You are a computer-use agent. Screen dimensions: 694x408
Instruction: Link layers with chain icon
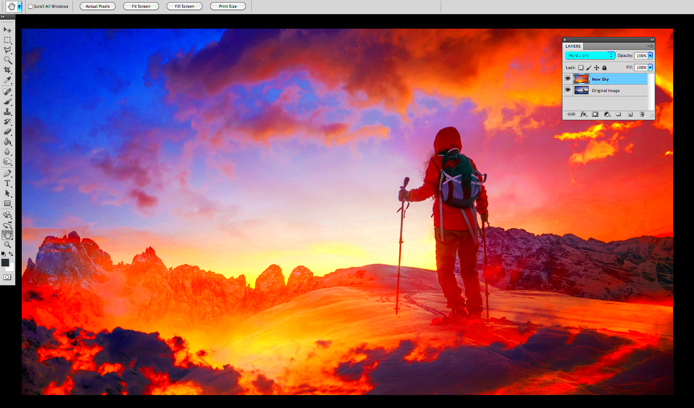[571, 114]
